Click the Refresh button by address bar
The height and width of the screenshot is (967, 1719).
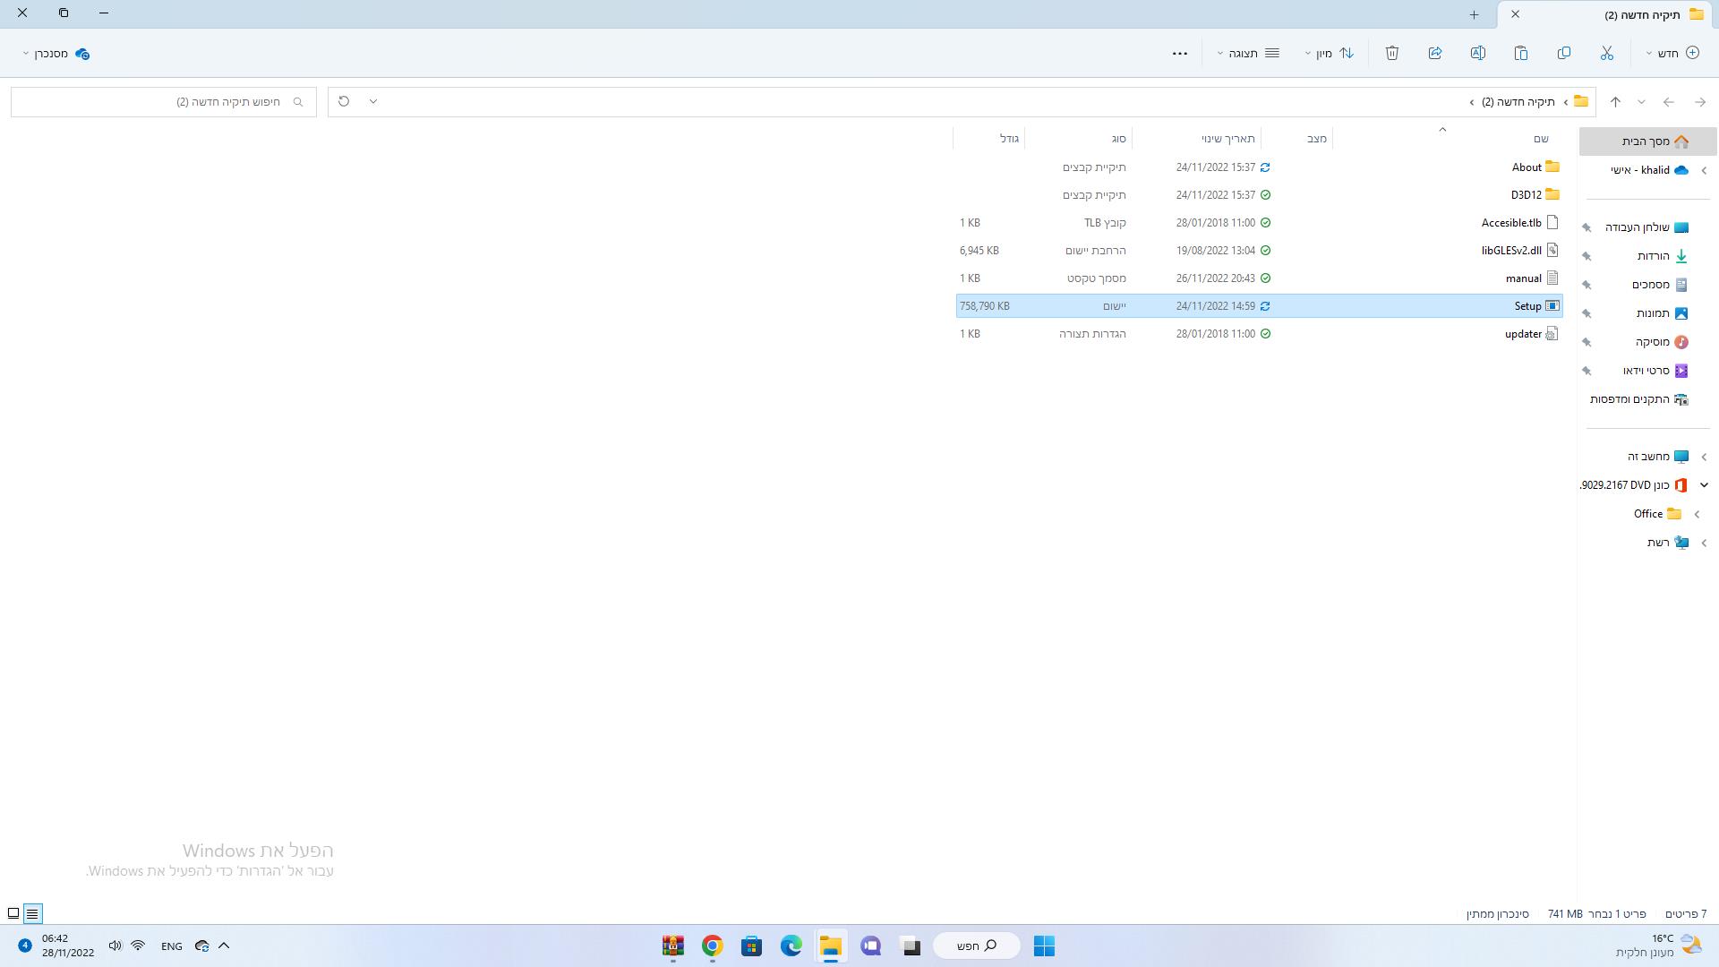(x=344, y=101)
